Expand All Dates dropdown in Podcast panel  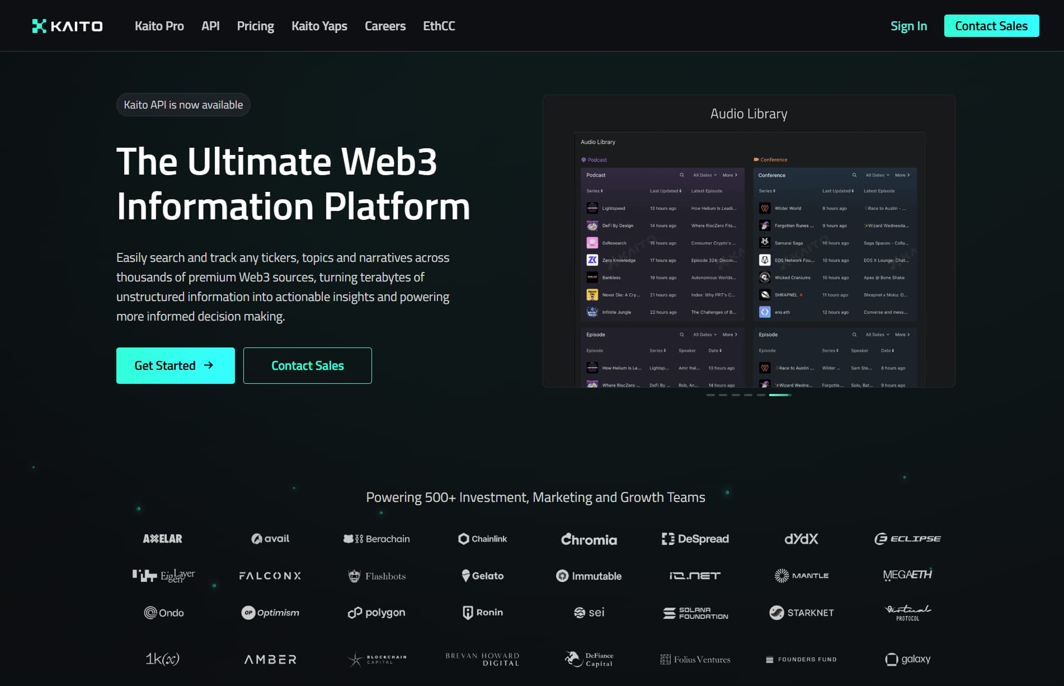point(705,175)
